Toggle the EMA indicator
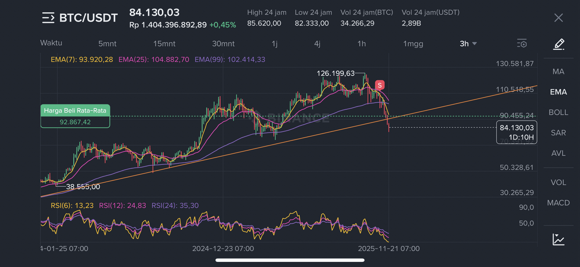This screenshot has width=580, height=267. (558, 92)
